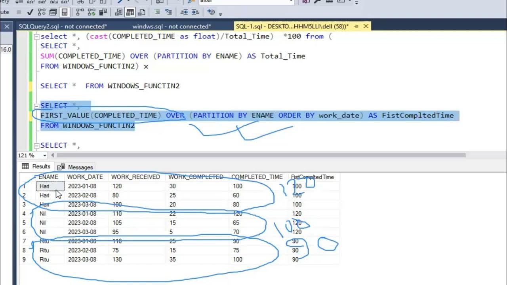Click Total_Time alias after AS in editor
The height and width of the screenshot is (285, 507).
click(283, 56)
